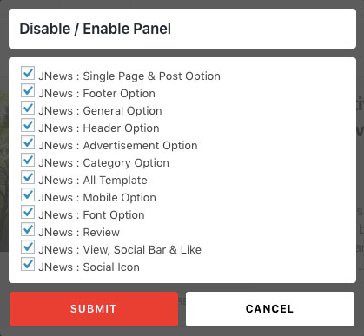
Task: Uncheck JNews Single Page & Post Option checkbox
Action: [28, 73]
